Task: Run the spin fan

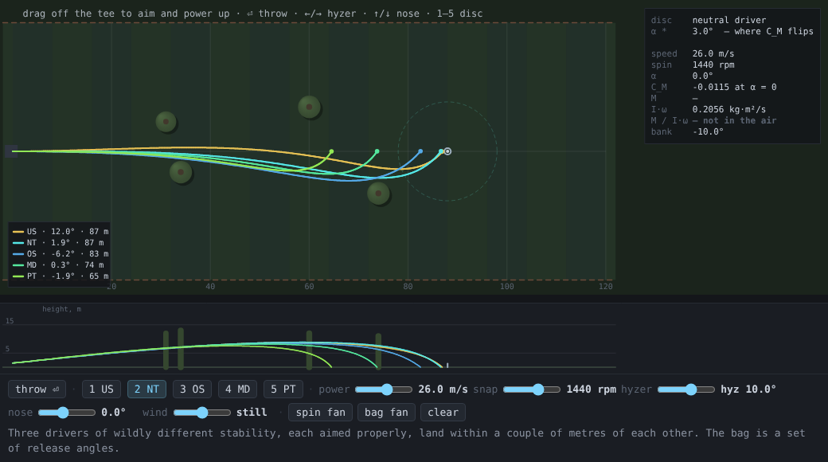Action: tap(321, 413)
